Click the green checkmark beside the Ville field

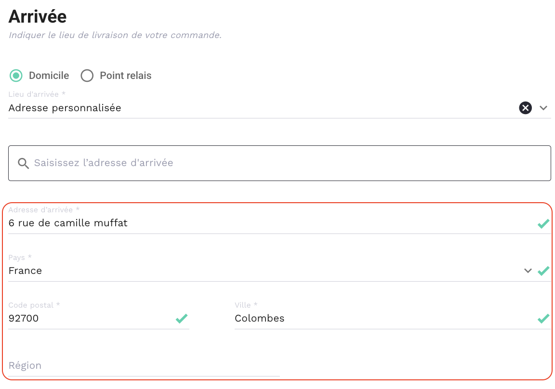click(543, 318)
